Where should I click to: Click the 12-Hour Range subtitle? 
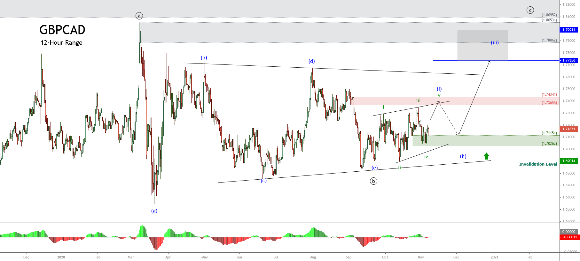[61, 43]
